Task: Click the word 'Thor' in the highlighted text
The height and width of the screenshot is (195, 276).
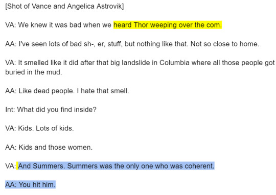Action: pyautogui.click(x=141, y=25)
